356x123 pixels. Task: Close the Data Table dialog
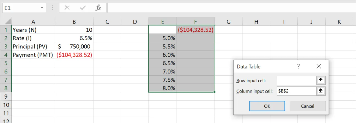[319, 66]
